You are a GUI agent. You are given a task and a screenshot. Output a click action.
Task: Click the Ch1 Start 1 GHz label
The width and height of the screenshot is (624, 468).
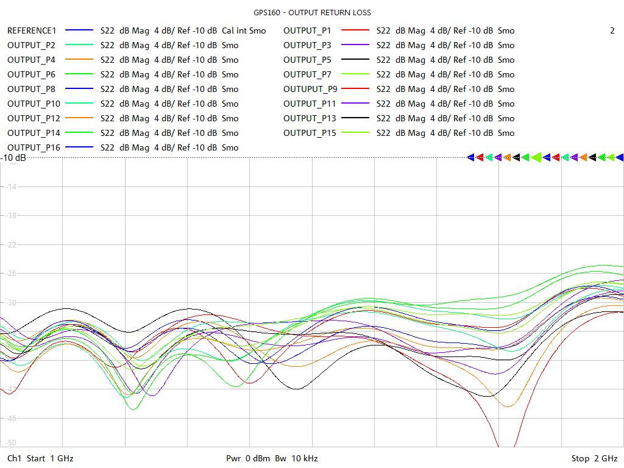pyautogui.click(x=40, y=458)
